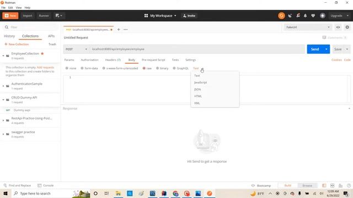Open the Windows Start menu
Viewport: 353px width, 198px height.
(6, 193)
